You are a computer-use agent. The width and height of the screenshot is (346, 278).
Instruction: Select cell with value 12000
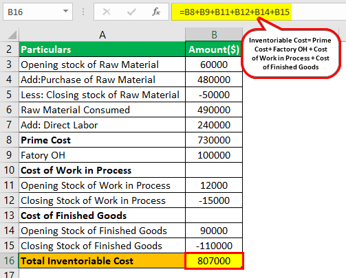(x=214, y=185)
